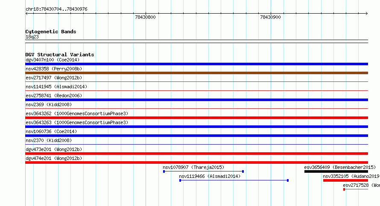380x206 pixels.
Task: Click the red nsv3352105 variant bar
Action: click(345, 180)
